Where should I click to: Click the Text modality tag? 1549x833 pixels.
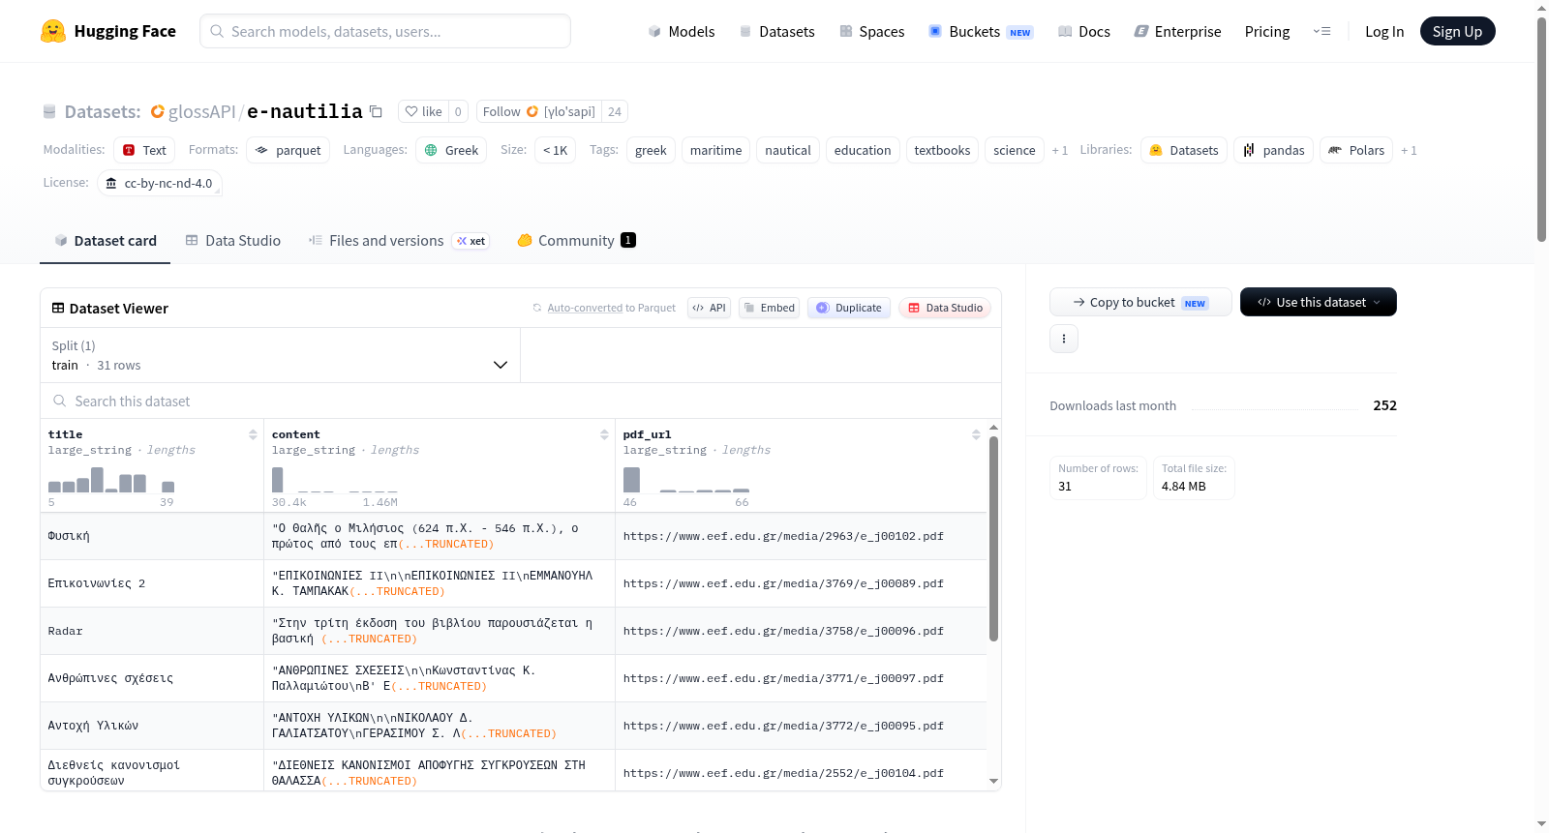click(x=144, y=150)
